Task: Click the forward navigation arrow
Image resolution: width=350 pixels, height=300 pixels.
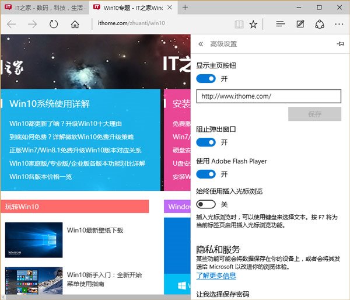Action: pyautogui.click(x=32, y=25)
